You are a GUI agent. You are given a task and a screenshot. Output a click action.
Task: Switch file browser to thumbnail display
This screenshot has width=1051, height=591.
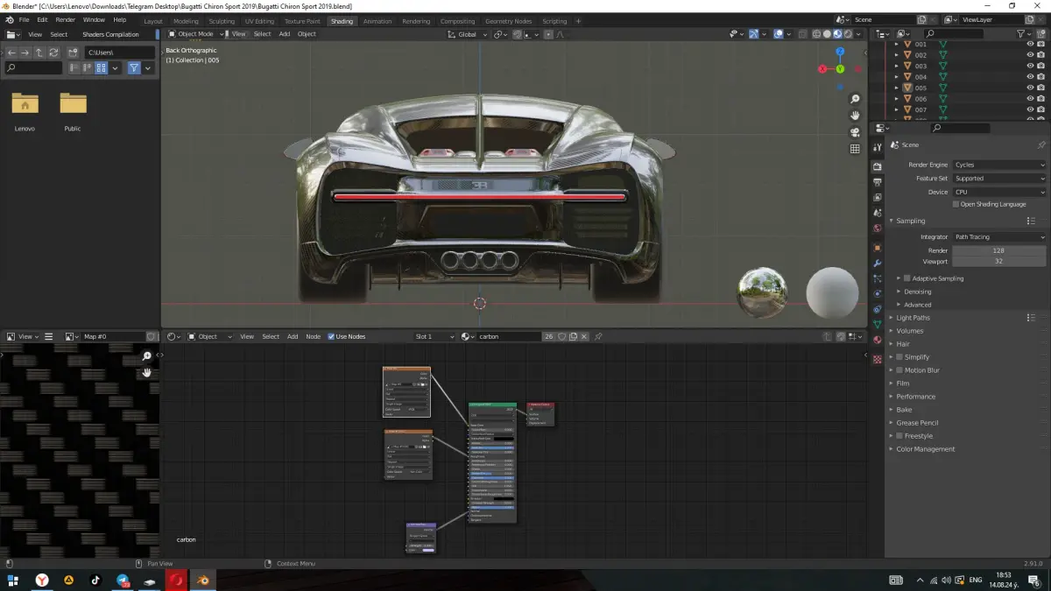[102, 67]
